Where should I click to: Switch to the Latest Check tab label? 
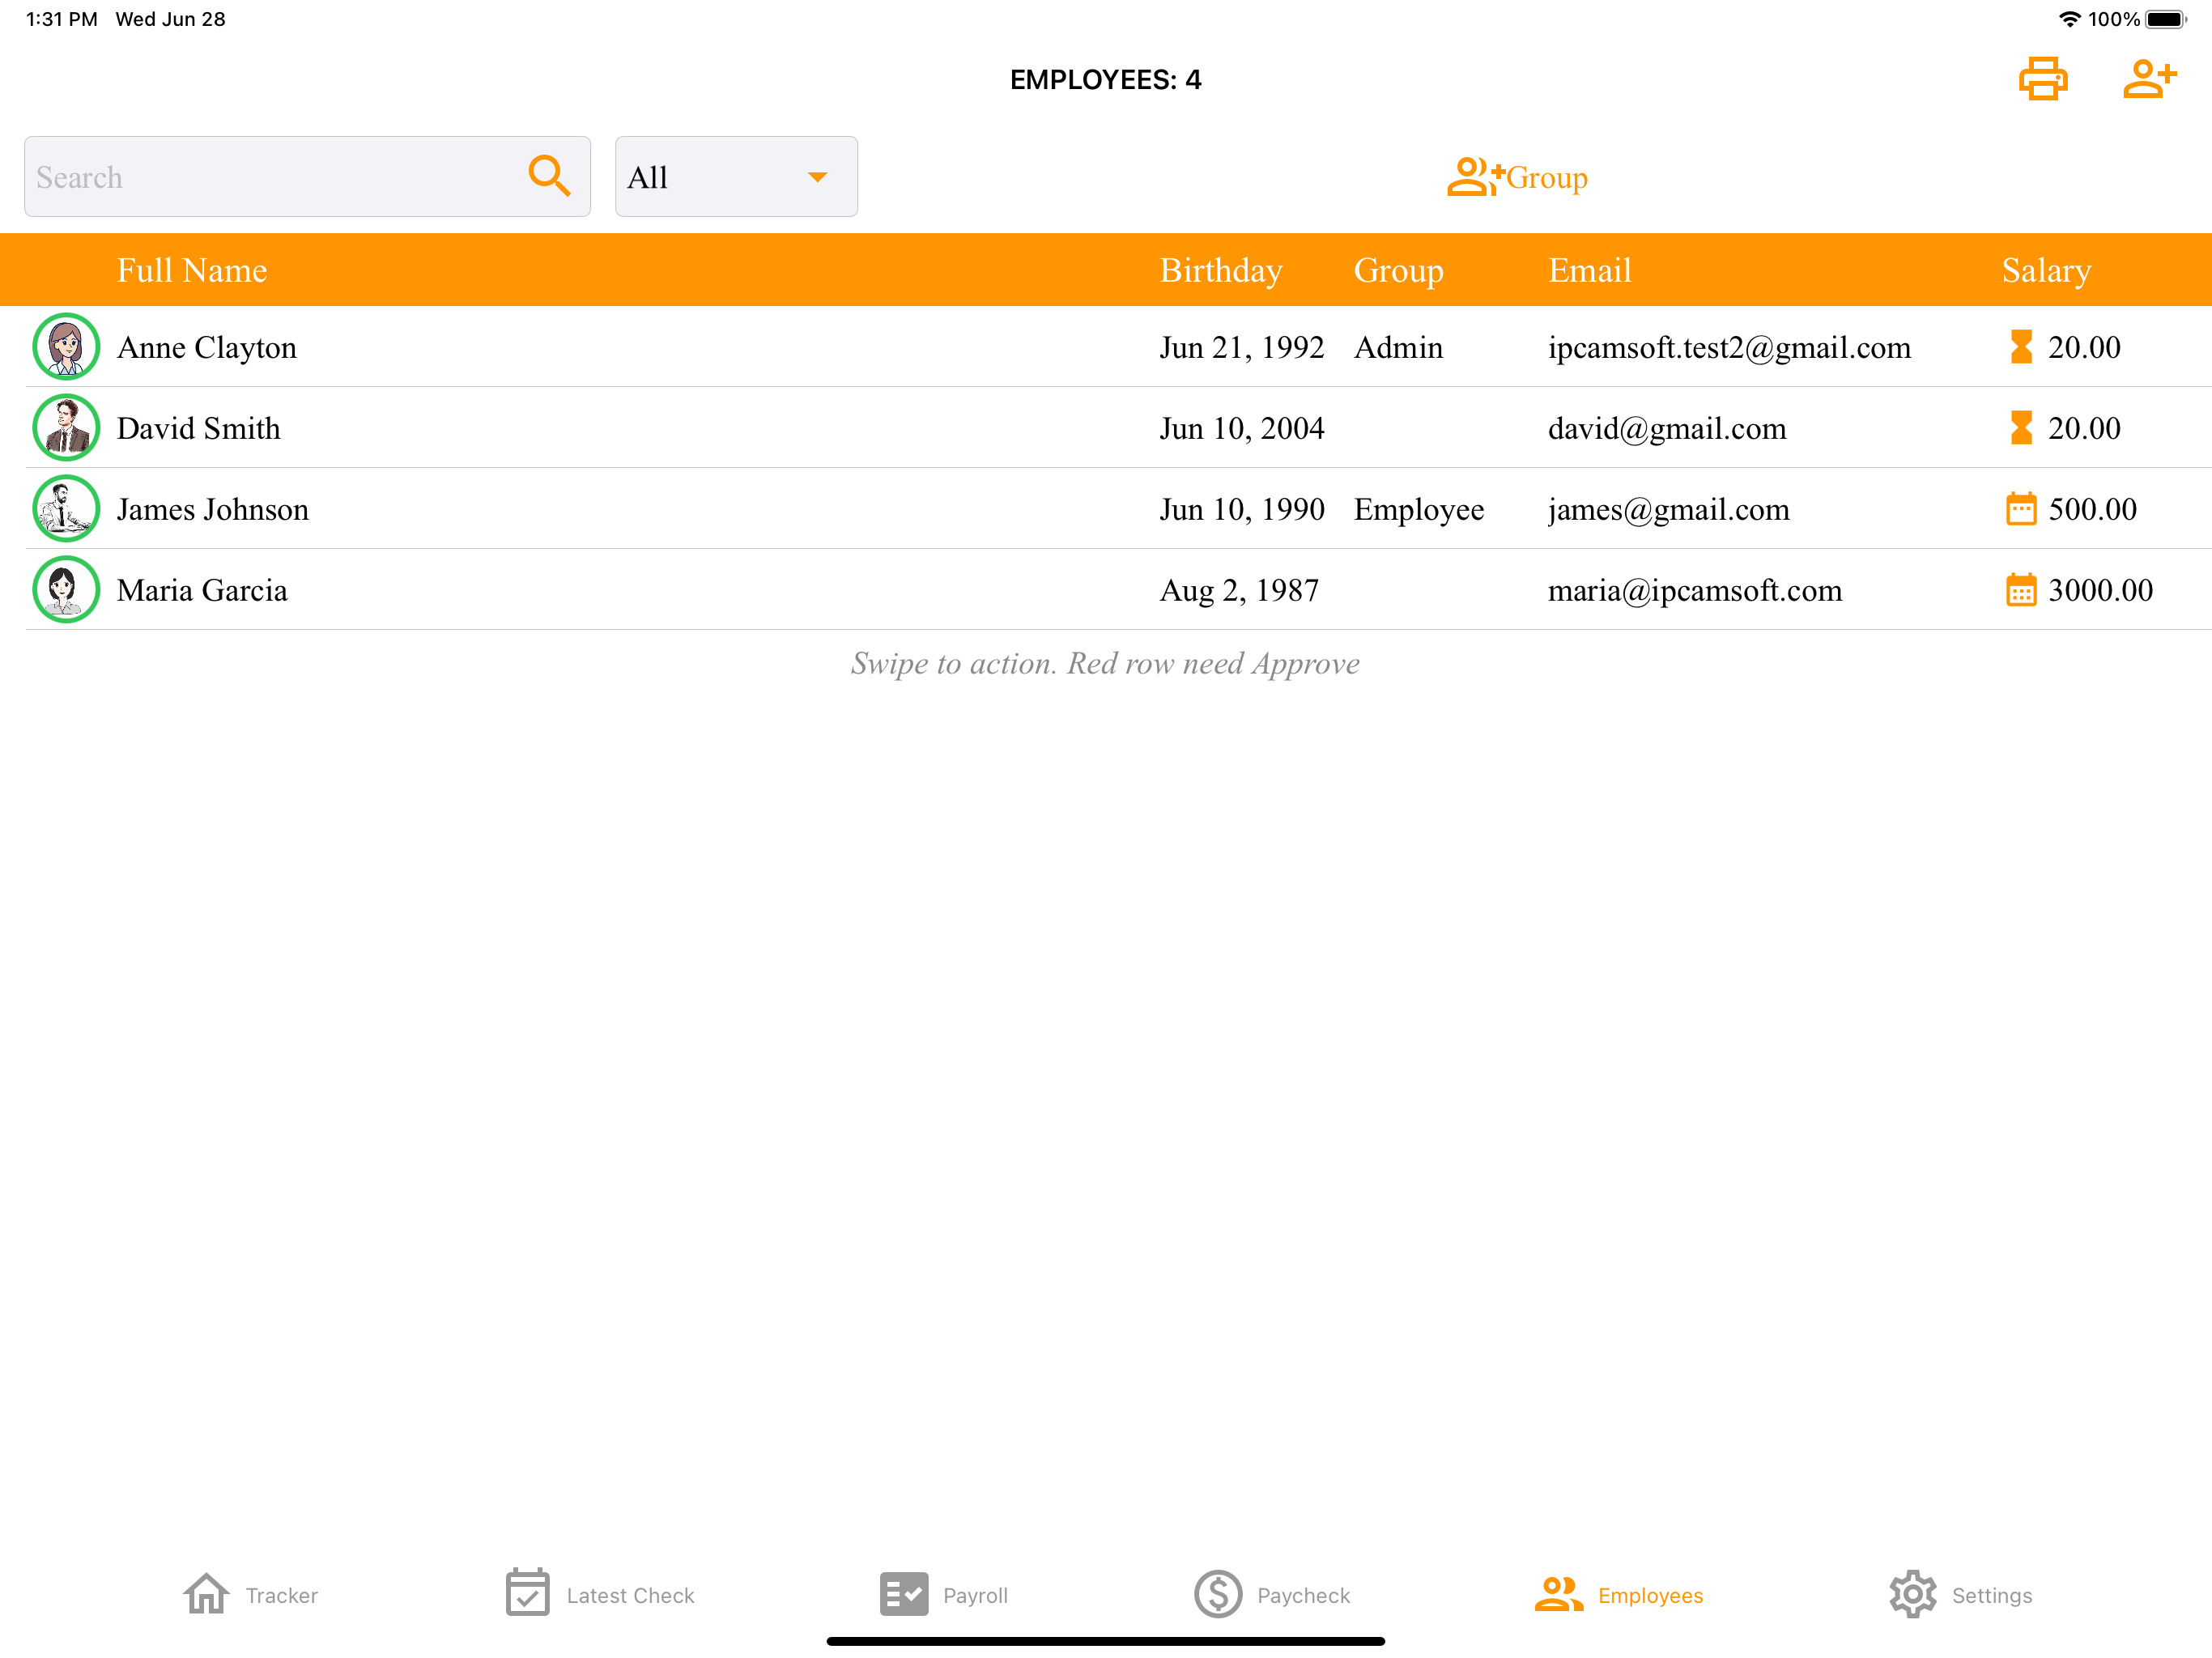pyautogui.click(x=630, y=1596)
